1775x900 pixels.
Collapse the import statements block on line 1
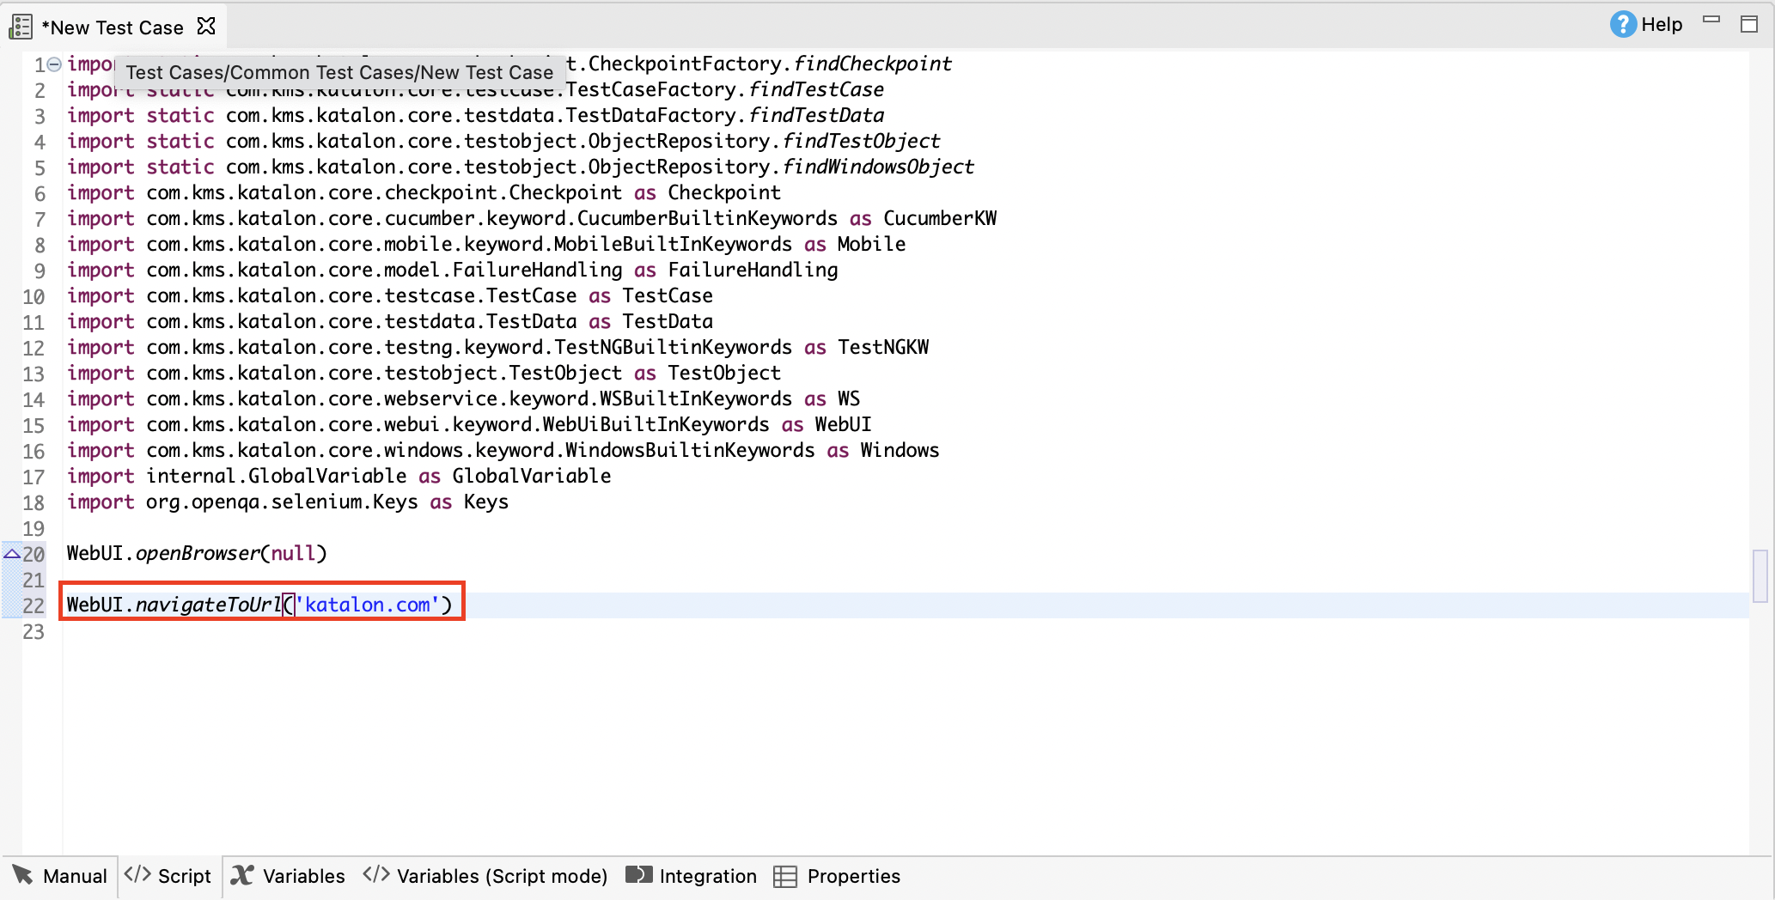tap(53, 62)
